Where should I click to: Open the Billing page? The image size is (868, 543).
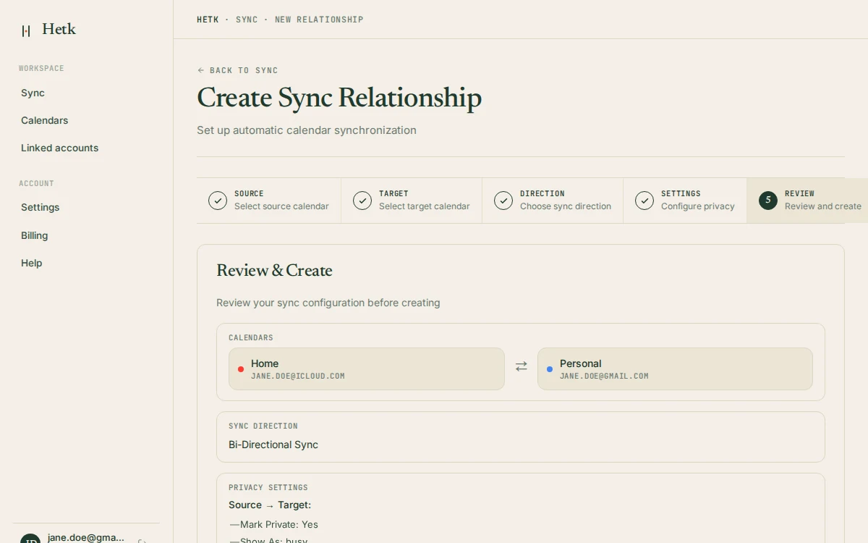34,235
